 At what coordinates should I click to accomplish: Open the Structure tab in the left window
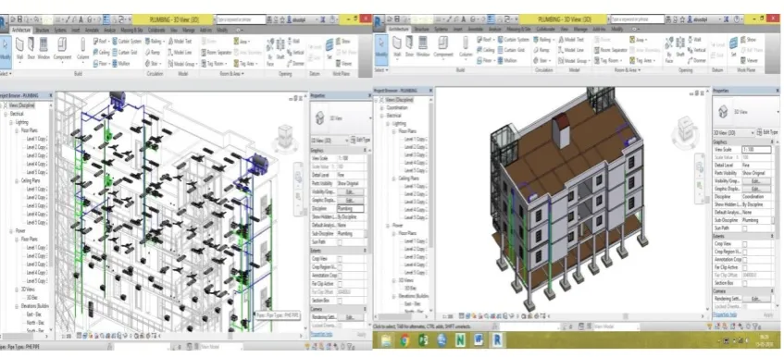tap(42, 30)
